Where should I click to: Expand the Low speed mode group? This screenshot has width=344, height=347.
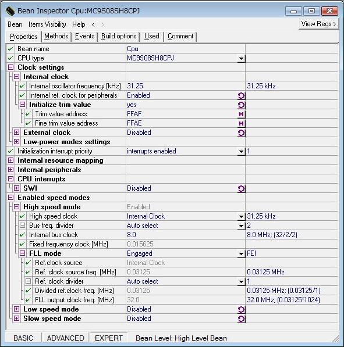[16, 309]
